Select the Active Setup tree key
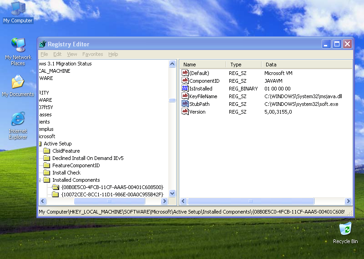This screenshot has height=259, width=364. 58,144
